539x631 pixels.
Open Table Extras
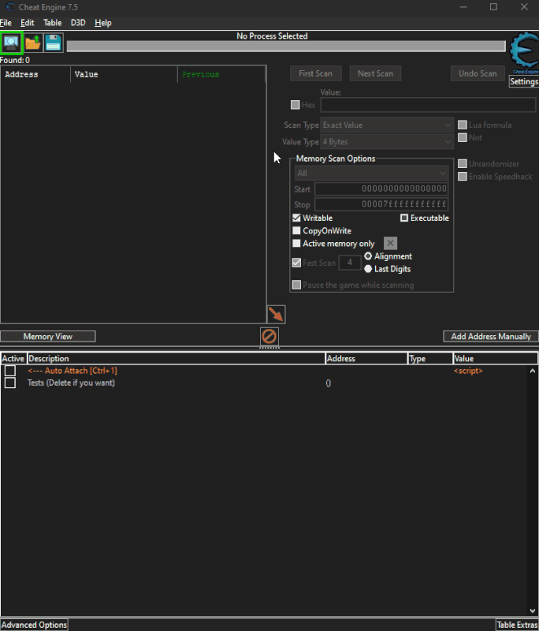(517, 625)
